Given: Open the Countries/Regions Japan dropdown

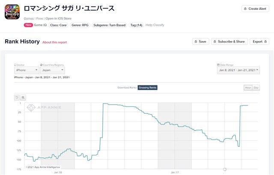Looking at the screenshot, I should click(52, 70).
